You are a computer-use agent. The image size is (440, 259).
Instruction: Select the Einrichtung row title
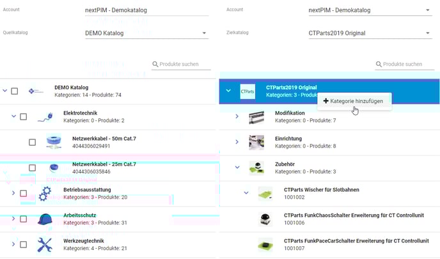click(x=288, y=139)
